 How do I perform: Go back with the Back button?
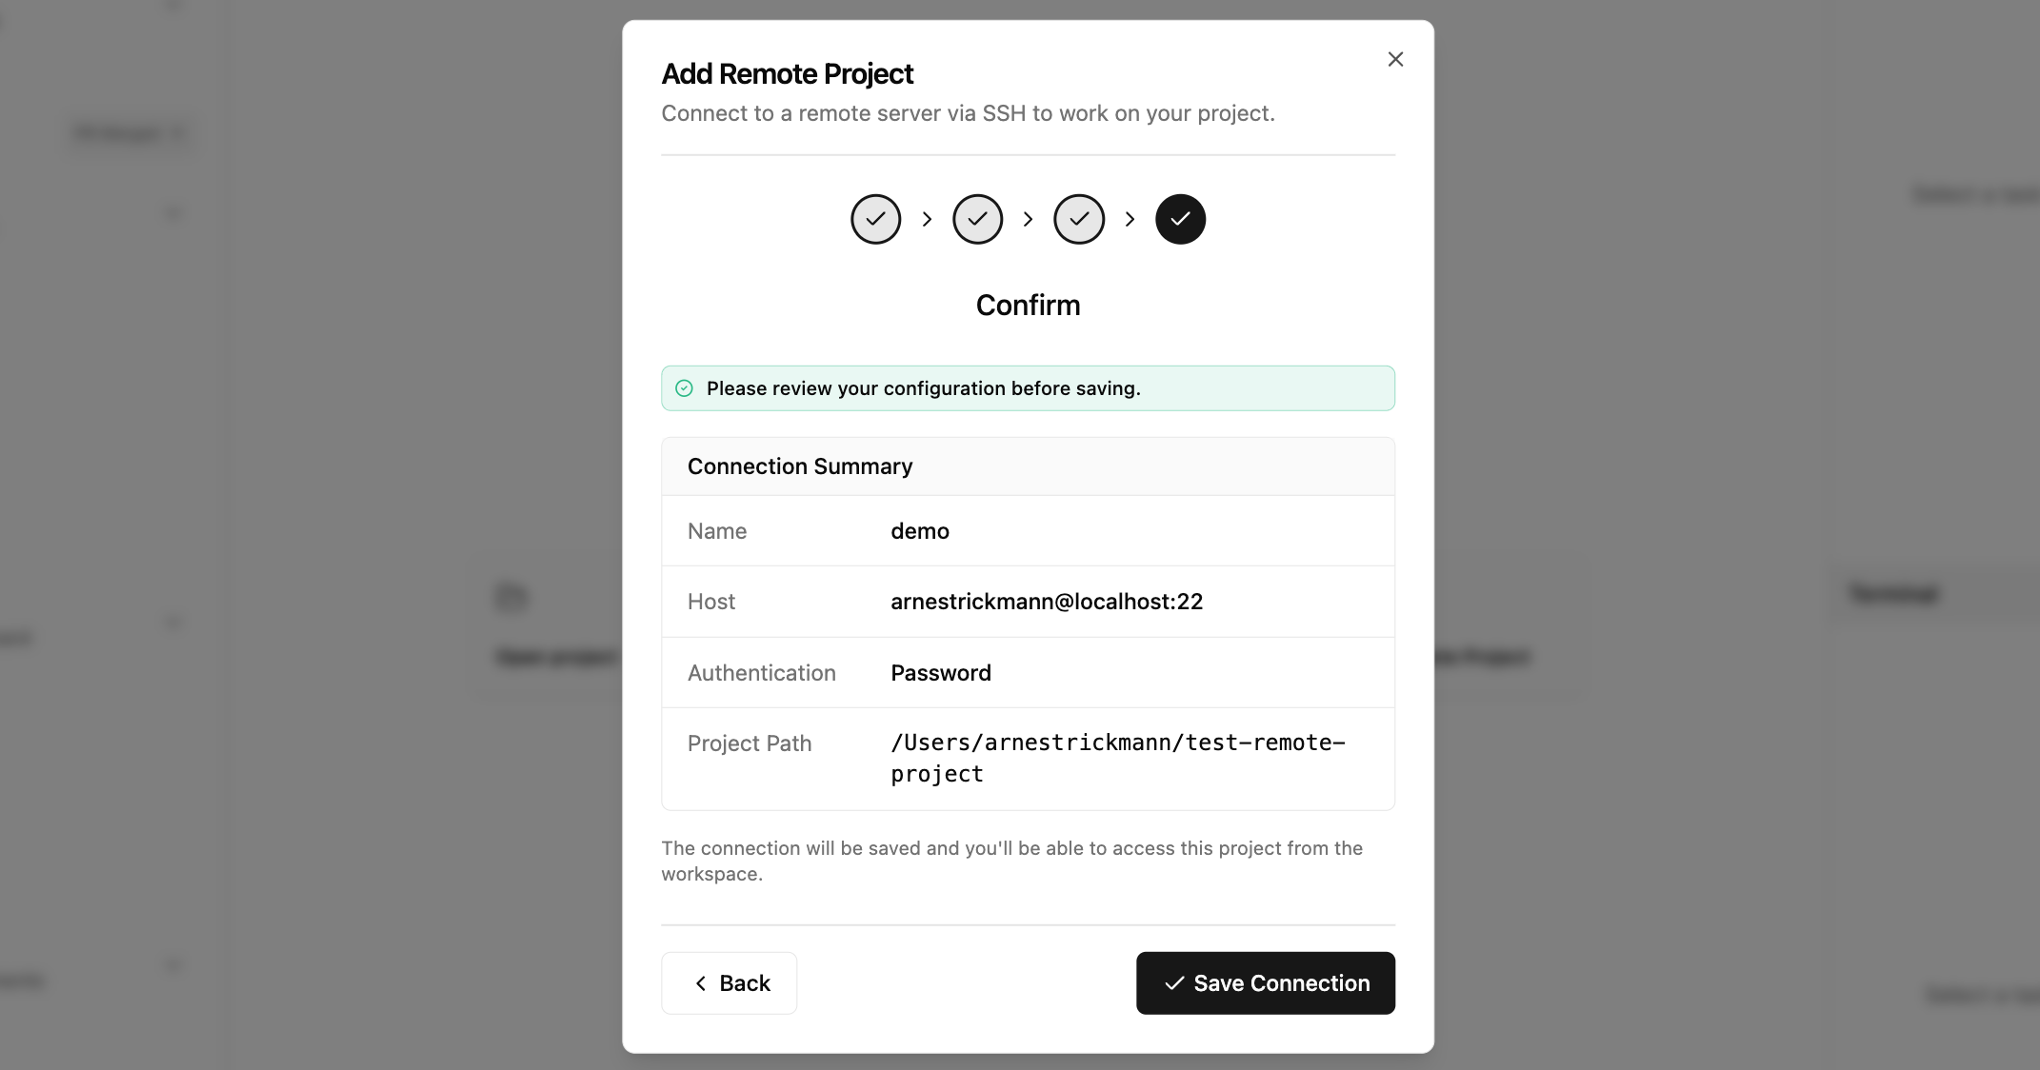(x=729, y=982)
